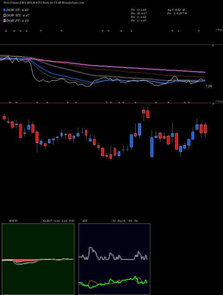The height and width of the screenshot is (295, 223).
Task: Click the ADX indicator chart panel
Action: pyautogui.click(x=114, y=259)
